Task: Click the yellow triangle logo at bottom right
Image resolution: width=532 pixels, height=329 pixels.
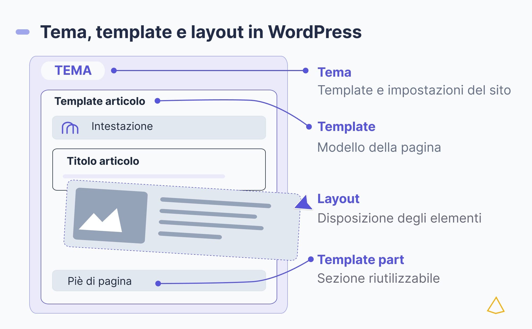Action: [x=496, y=305]
